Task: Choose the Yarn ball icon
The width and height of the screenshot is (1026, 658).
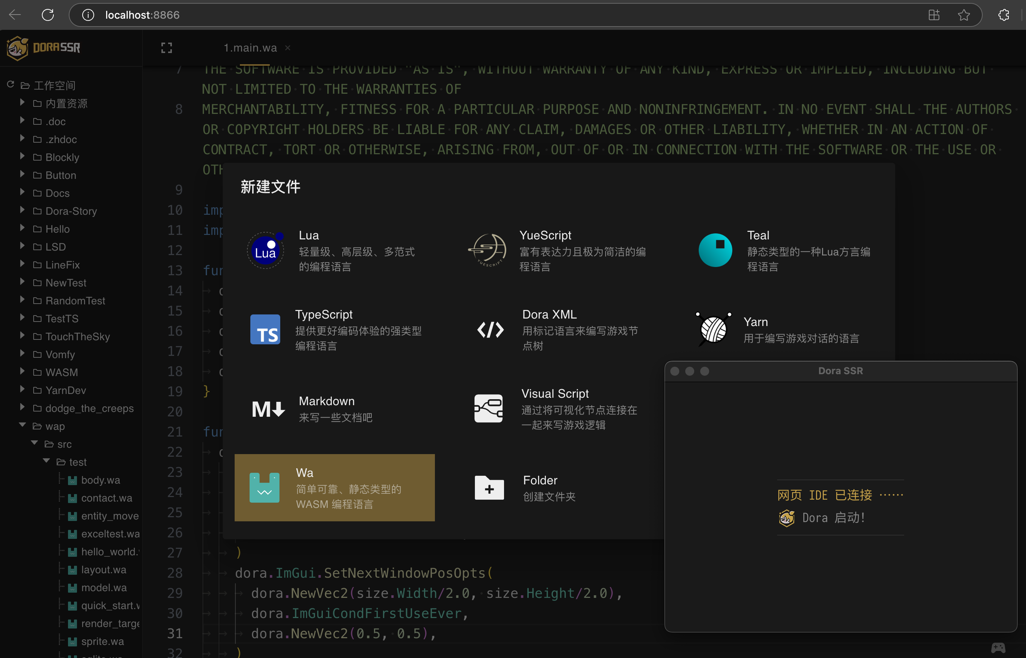Action: 713,329
